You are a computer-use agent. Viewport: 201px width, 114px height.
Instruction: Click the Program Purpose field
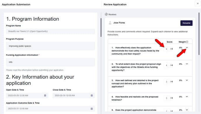[51, 46]
